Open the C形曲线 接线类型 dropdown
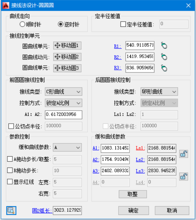 (x=63, y=92)
